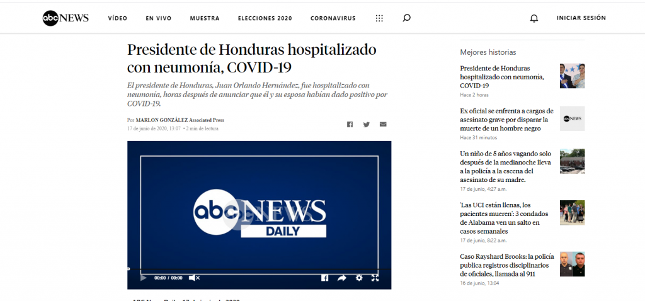The height and width of the screenshot is (301, 645).
Task: Click the notifications bell icon
Action: 534,18
